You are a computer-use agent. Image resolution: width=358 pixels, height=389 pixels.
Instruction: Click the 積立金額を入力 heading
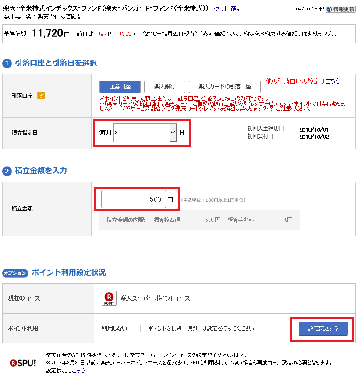pos(41,171)
